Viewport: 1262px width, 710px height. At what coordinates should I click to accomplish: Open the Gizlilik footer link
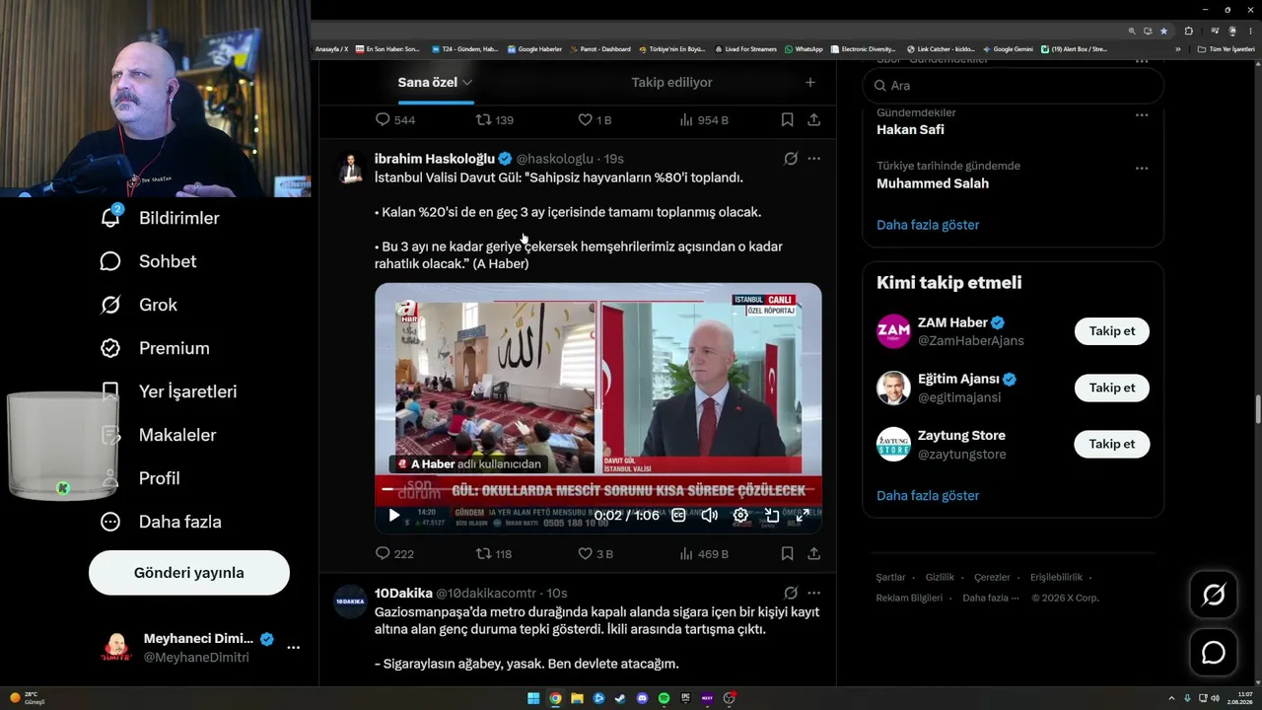pyautogui.click(x=940, y=578)
